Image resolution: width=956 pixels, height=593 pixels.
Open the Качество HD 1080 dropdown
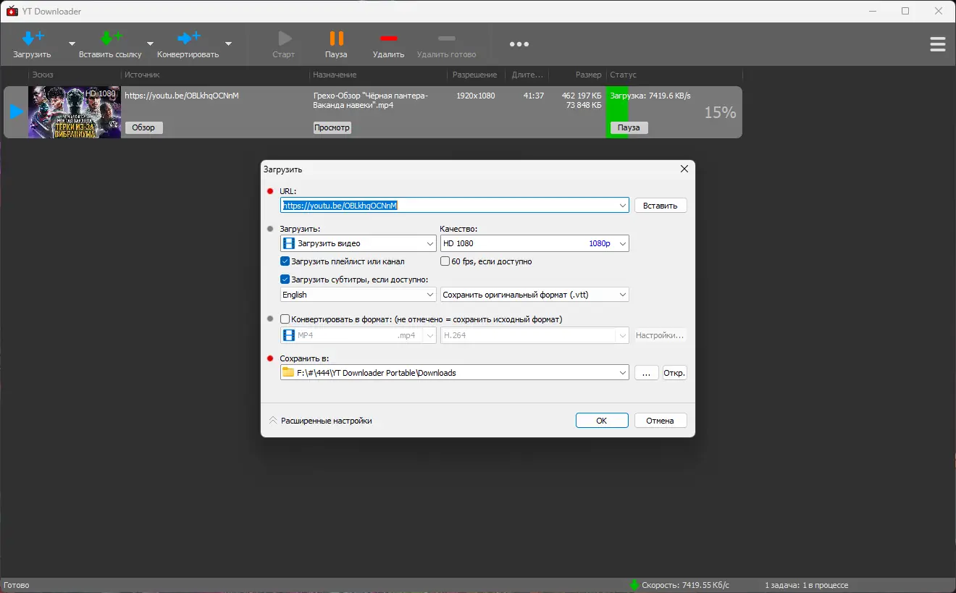pos(534,243)
